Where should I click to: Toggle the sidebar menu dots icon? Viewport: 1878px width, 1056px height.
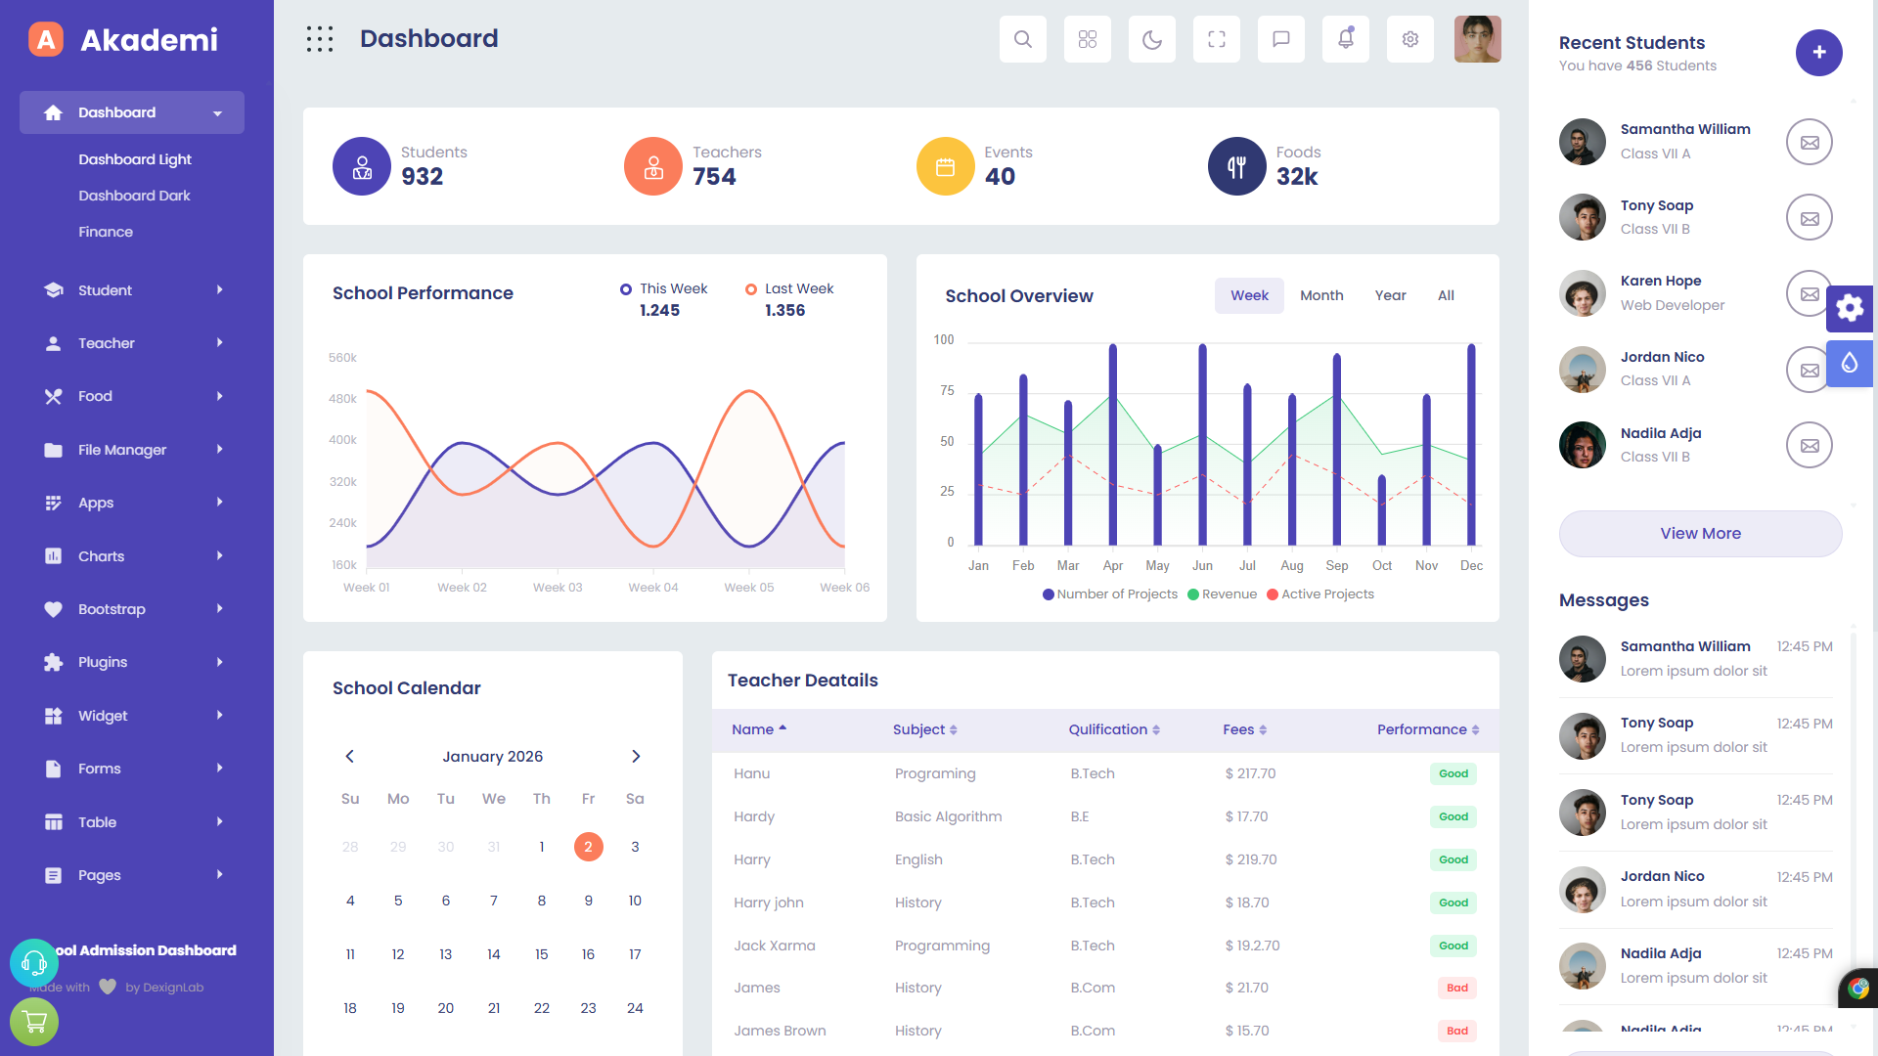[320, 39]
